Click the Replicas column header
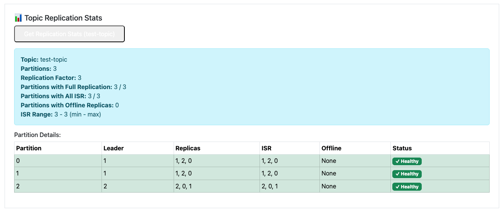The height and width of the screenshot is (212, 503). pyautogui.click(x=187, y=148)
